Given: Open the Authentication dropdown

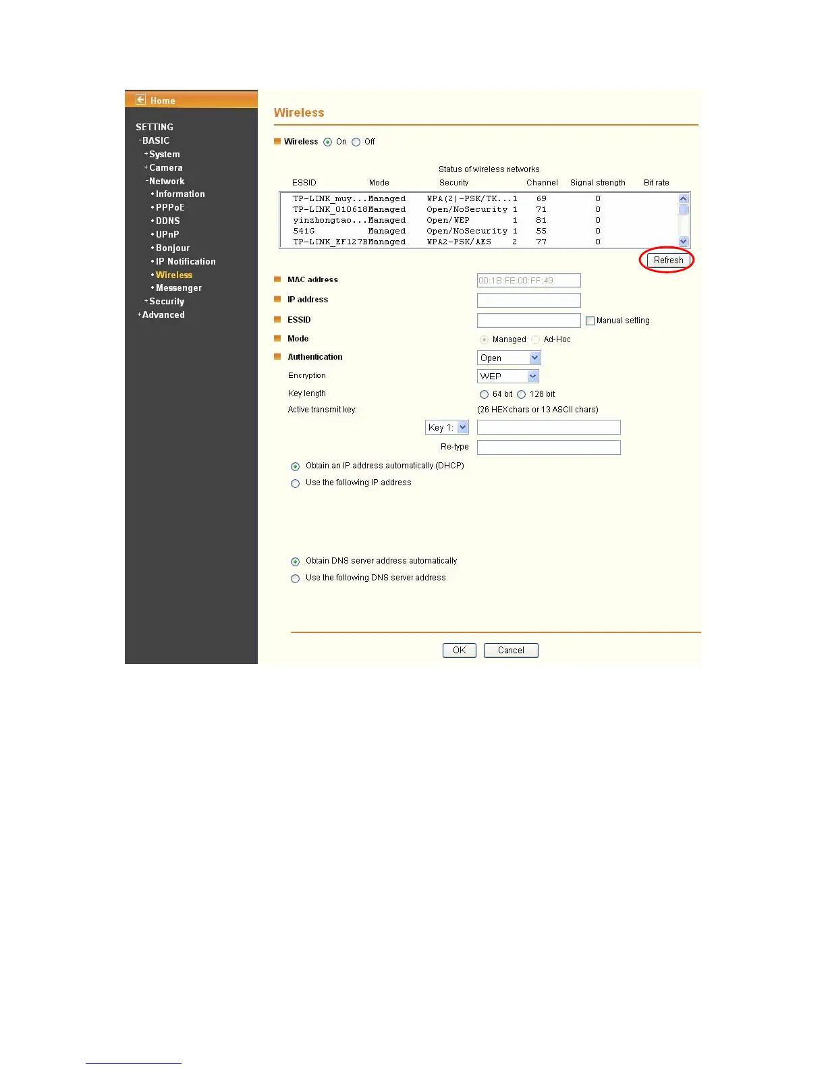Looking at the screenshot, I should (509, 358).
